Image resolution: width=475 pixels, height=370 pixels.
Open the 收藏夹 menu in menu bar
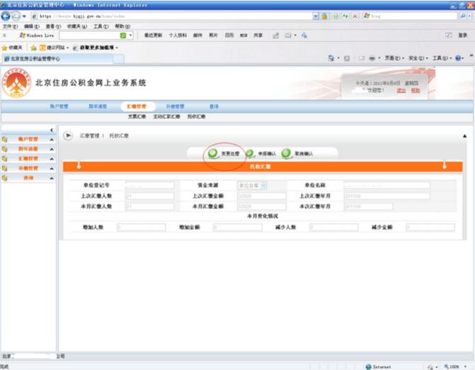(77, 26)
